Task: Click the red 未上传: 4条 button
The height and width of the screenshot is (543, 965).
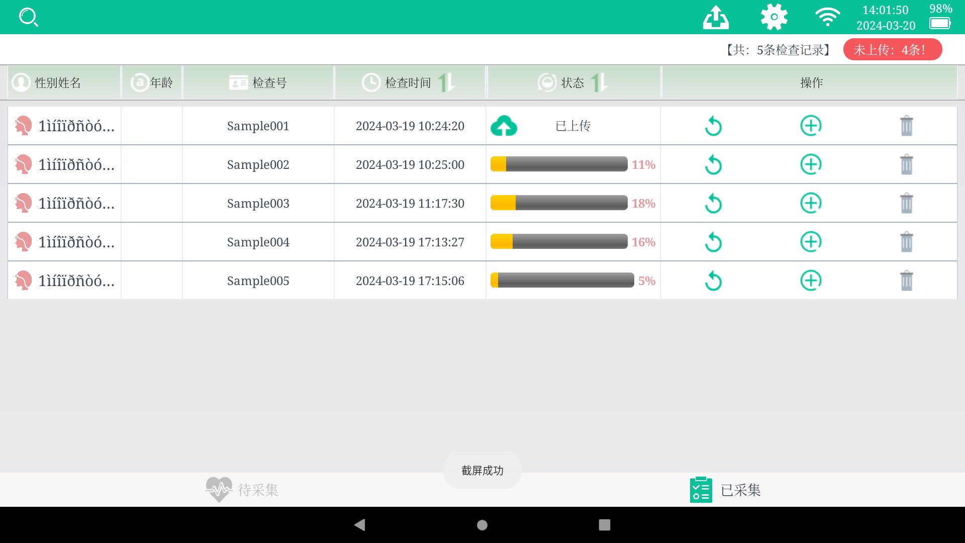Action: [x=892, y=50]
